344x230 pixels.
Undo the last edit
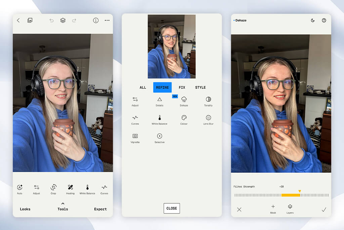pyautogui.click(x=51, y=21)
